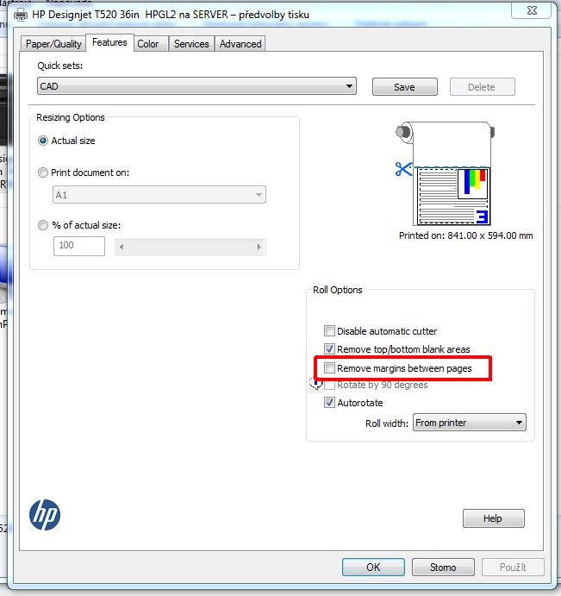The width and height of the screenshot is (561, 596).
Task: Expand the Roll width dropdown
Action: [468, 423]
